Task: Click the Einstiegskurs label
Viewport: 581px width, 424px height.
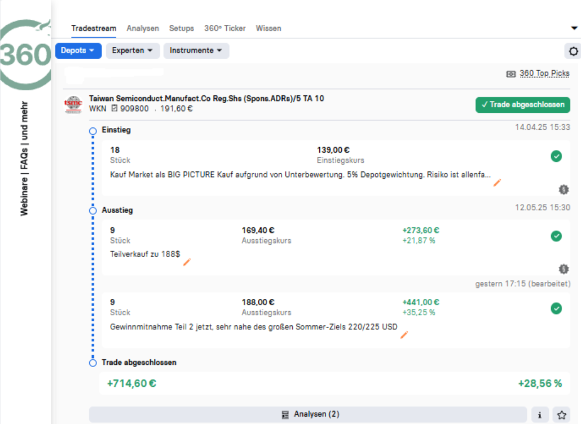Action: tap(340, 160)
